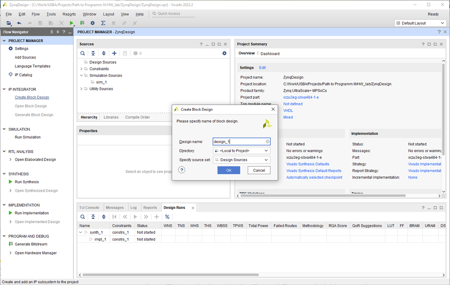Screen dimensions: 450x285
Task: Open the Tools menu
Action: (51, 14)
